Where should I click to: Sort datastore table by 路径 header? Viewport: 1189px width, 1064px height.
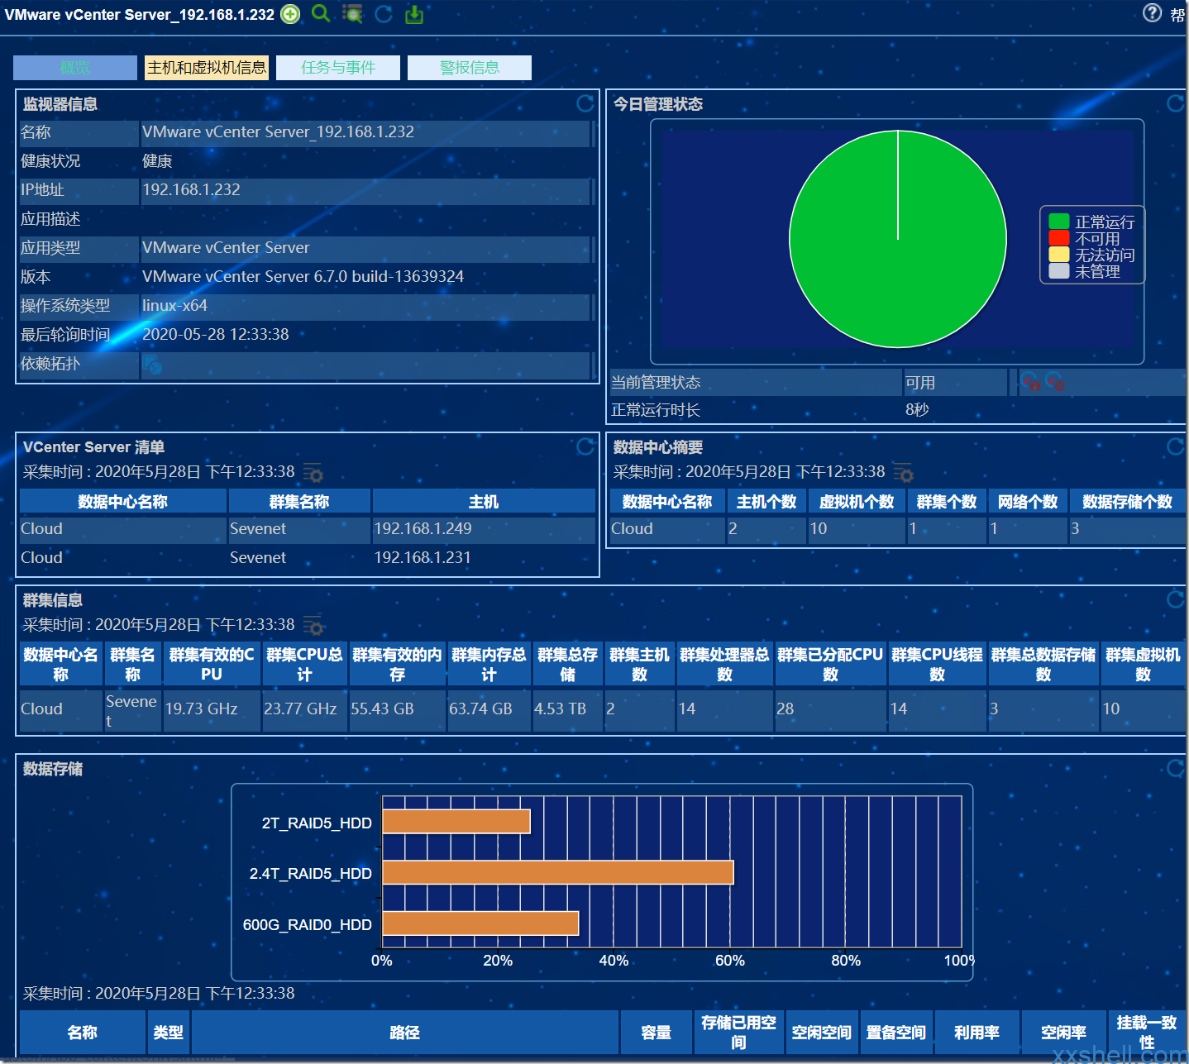[x=405, y=1033]
